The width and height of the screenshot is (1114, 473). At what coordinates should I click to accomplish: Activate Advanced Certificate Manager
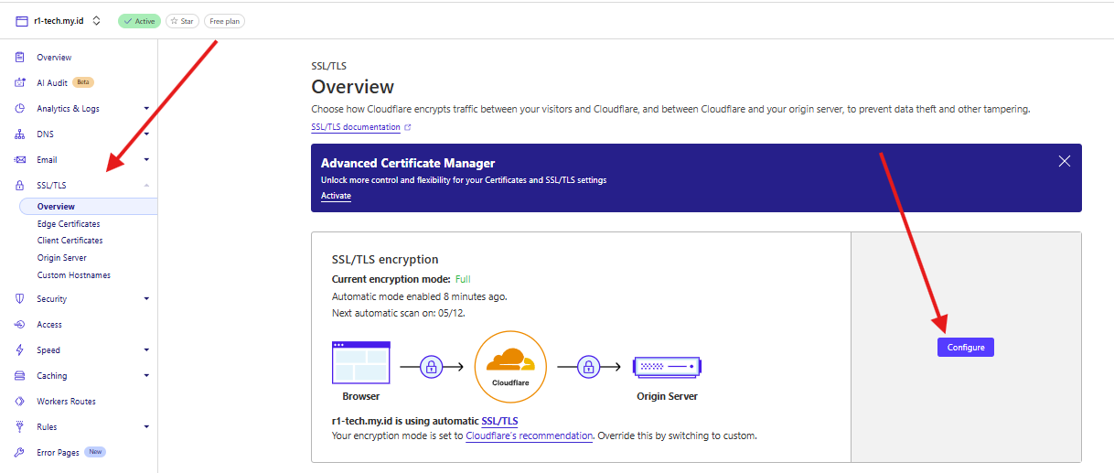(x=336, y=196)
